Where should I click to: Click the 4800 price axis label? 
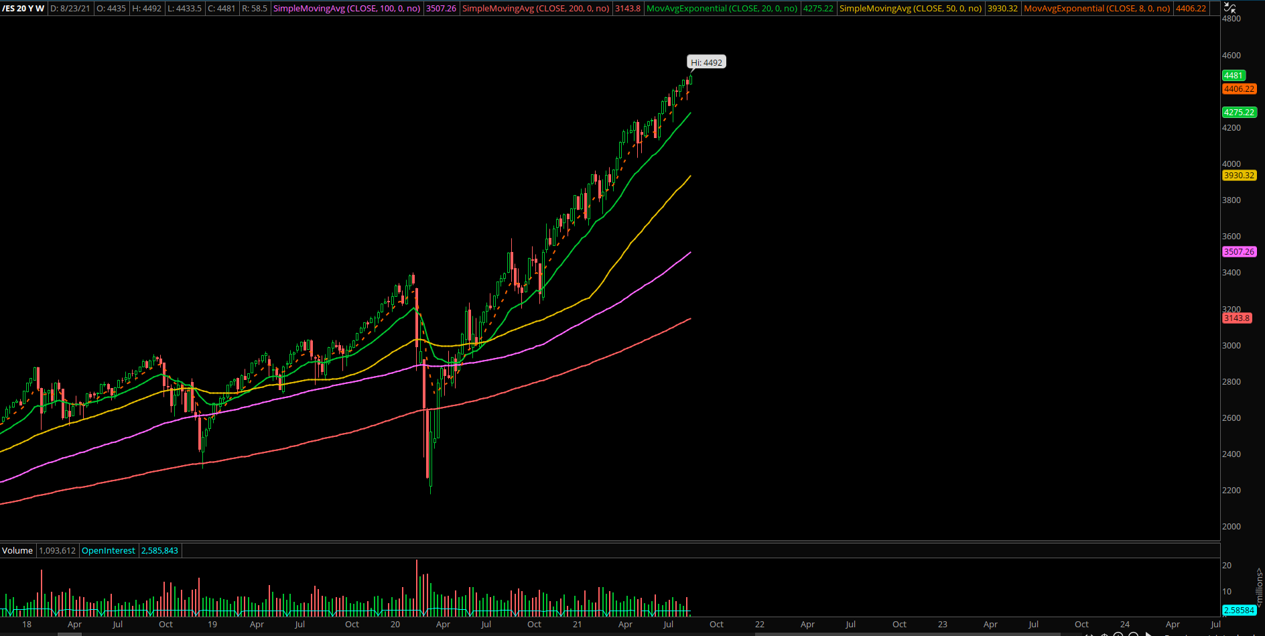[1231, 19]
